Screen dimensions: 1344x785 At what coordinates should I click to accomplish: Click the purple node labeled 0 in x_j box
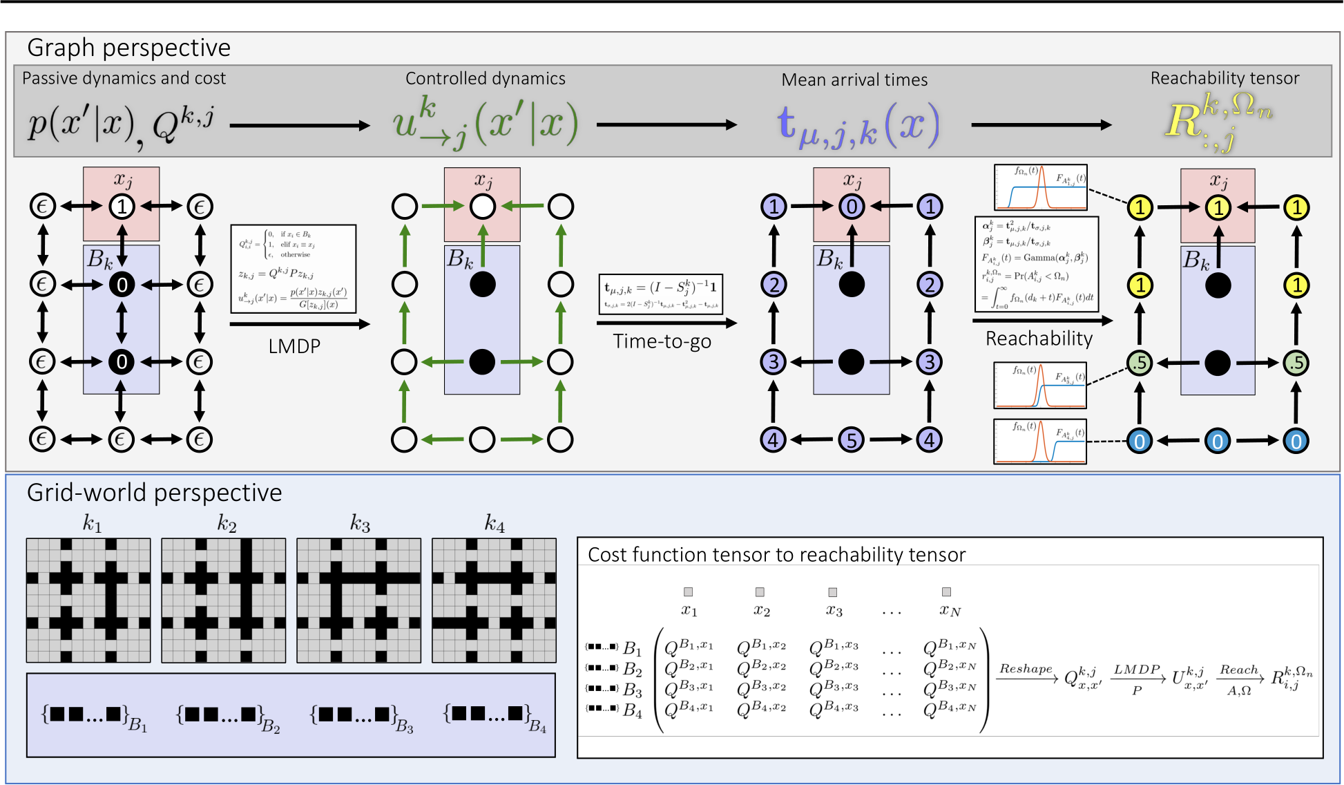[x=852, y=206]
